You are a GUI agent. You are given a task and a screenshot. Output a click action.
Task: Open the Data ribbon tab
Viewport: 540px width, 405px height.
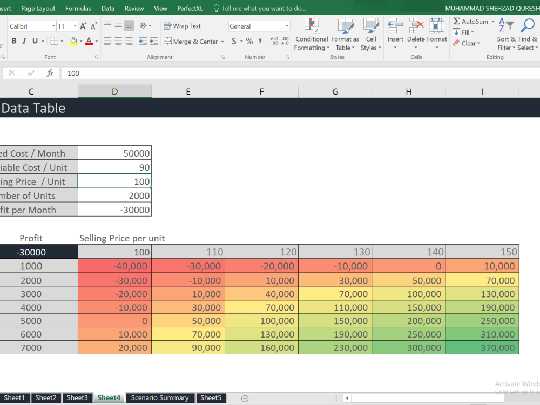point(108,8)
